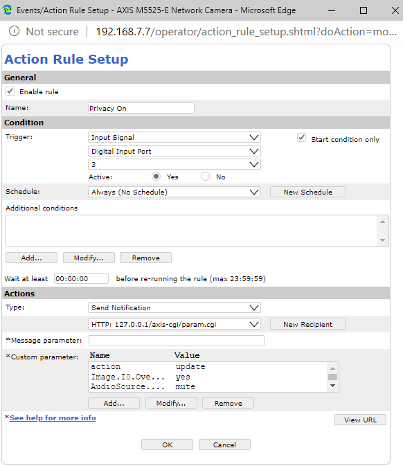Click the Not secure label in address bar
This screenshot has height=466, width=403.
pyautogui.click(x=53, y=31)
